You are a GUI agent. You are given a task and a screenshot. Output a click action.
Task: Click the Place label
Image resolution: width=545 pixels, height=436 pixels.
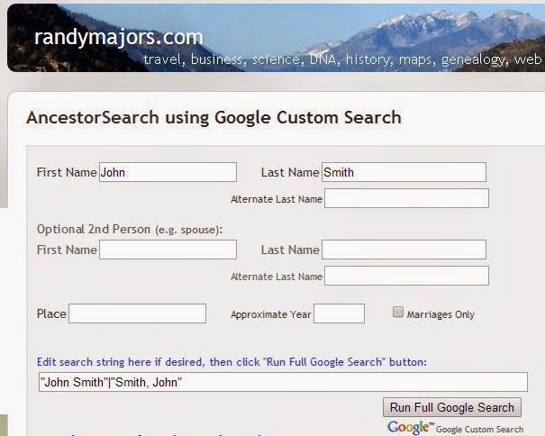click(51, 314)
